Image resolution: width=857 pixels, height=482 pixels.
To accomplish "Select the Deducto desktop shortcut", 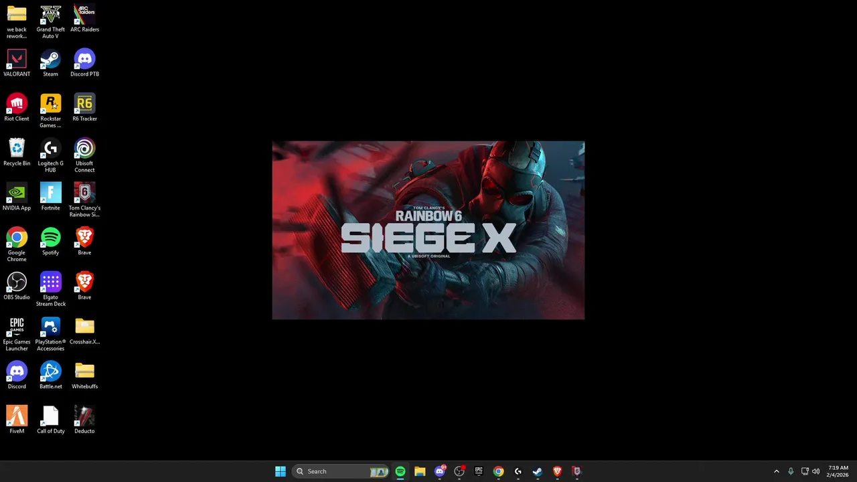I will pyautogui.click(x=84, y=420).
